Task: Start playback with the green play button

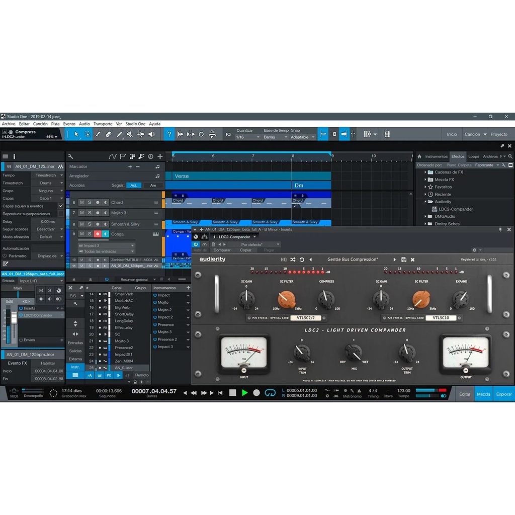Action: pyautogui.click(x=245, y=392)
